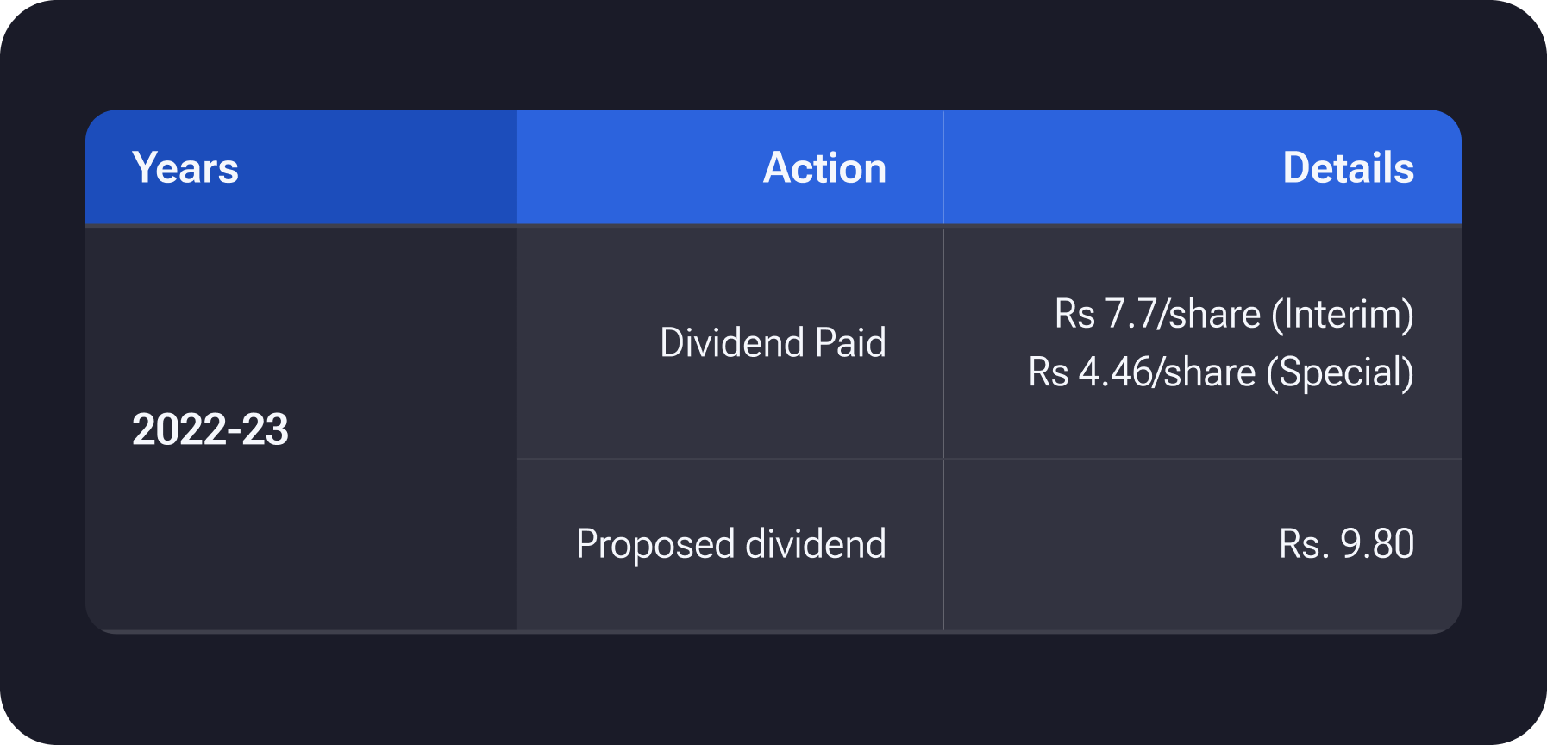Click the number "9.80" in the last row

click(1377, 544)
